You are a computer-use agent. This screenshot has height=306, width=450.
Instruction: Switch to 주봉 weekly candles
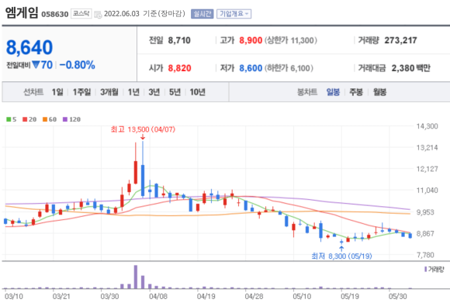356,92
